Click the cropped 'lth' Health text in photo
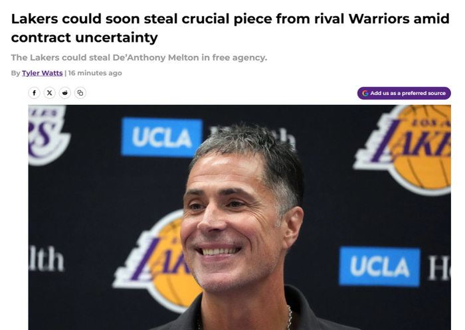 (x=46, y=259)
